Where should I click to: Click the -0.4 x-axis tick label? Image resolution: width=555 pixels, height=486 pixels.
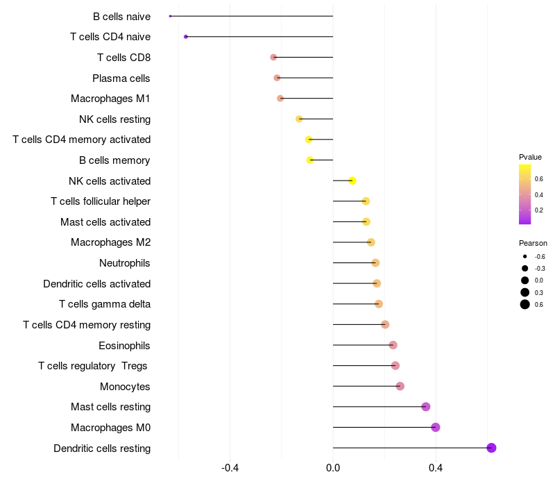230,468
